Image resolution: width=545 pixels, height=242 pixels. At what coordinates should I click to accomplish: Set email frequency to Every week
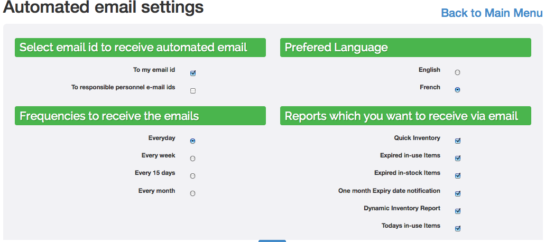tap(192, 159)
